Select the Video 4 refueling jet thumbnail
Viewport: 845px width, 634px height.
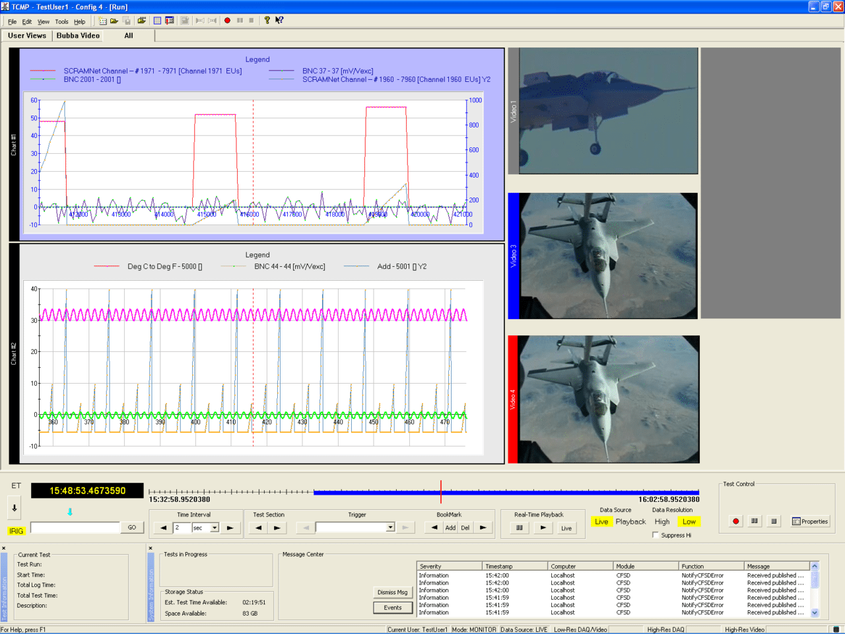click(609, 400)
